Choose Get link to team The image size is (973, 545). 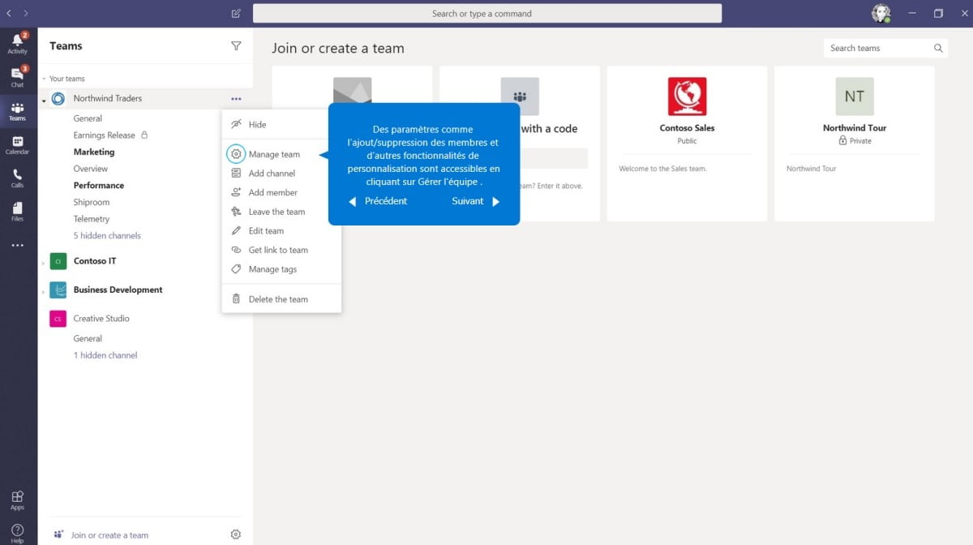point(281,250)
